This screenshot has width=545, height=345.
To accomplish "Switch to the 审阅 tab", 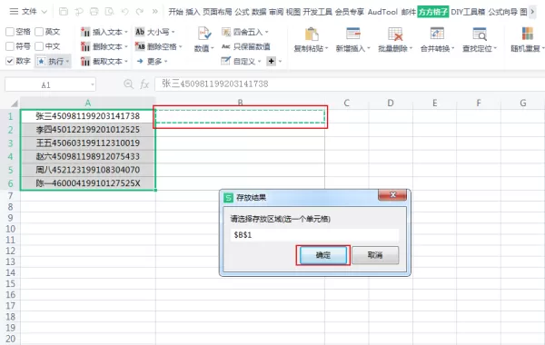I will [x=276, y=12].
